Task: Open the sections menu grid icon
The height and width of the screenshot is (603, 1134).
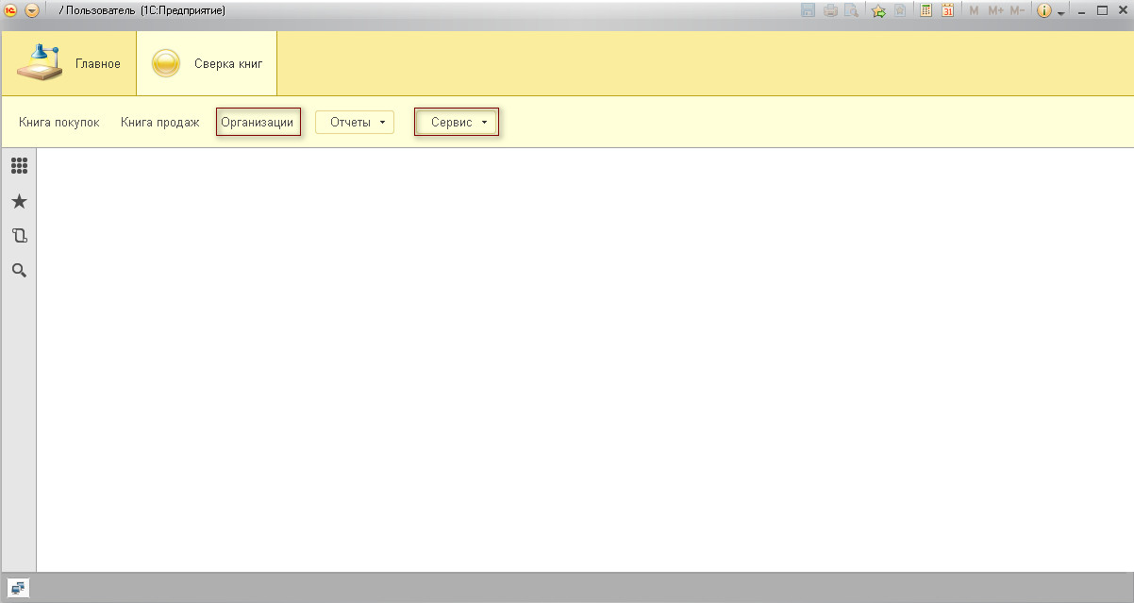Action: [x=19, y=166]
